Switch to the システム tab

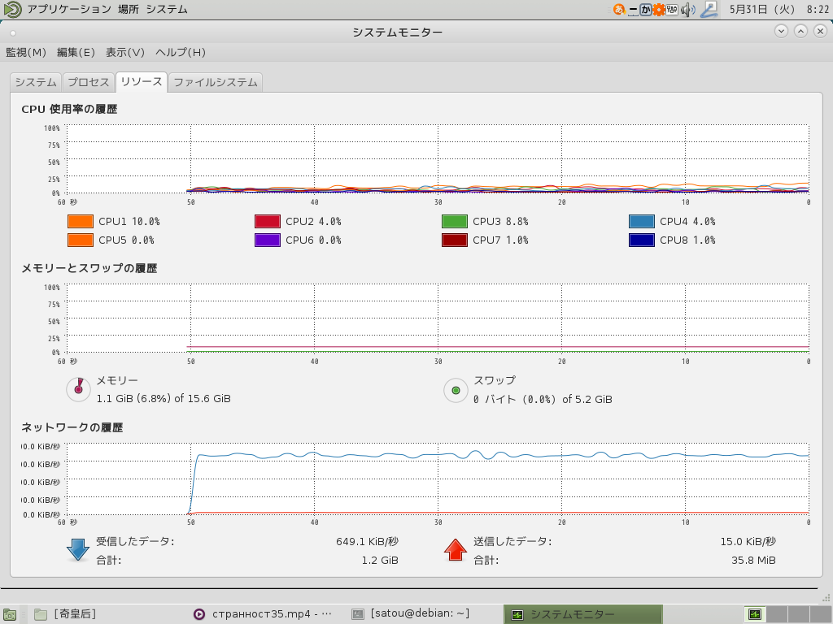click(x=36, y=82)
